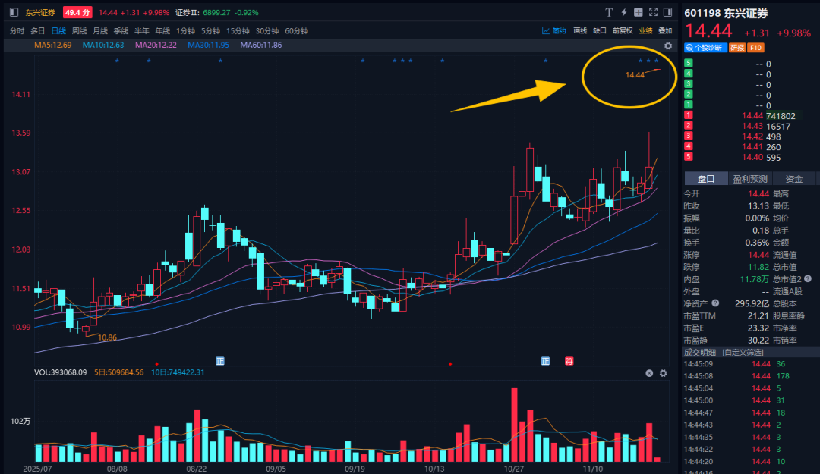Open the 个股诊断 stock diagnosis button

click(x=705, y=48)
